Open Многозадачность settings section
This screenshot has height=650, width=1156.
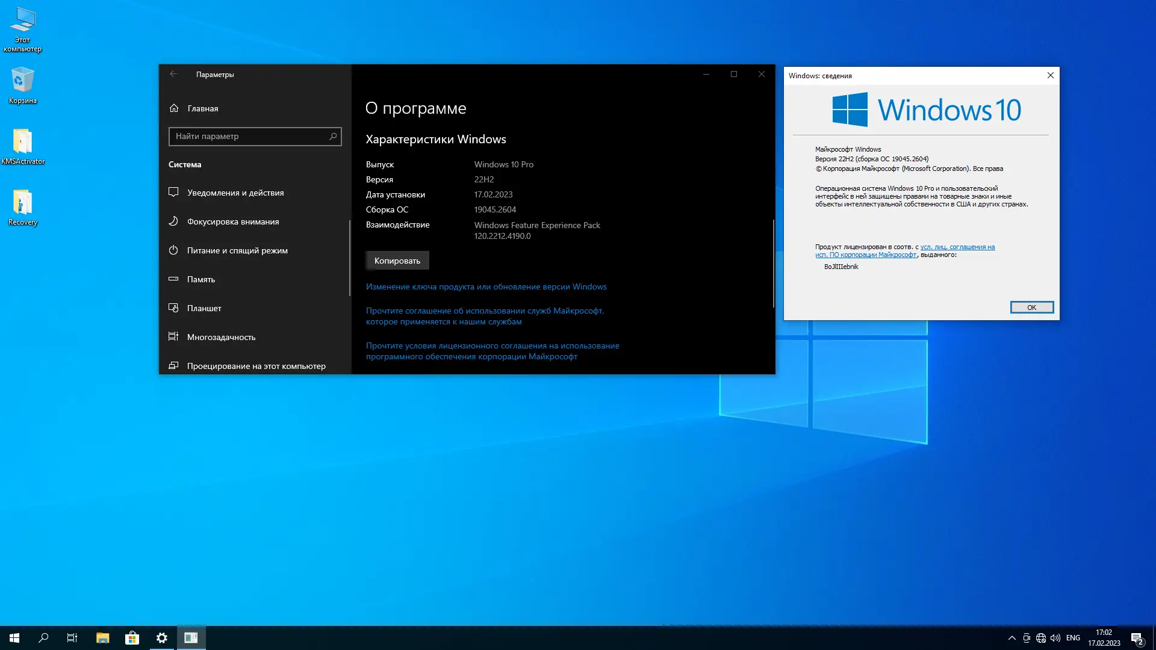click(221, 337)
